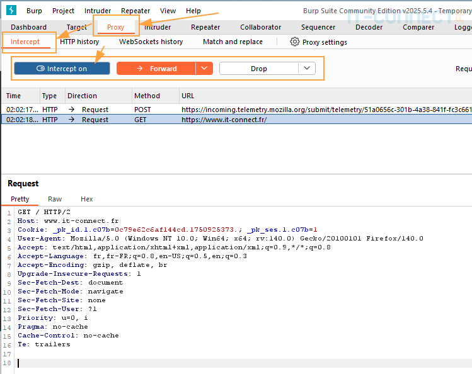The image size is (472, 374).
Task: Open the Drop button dropdown chevron
Action: 306,69
